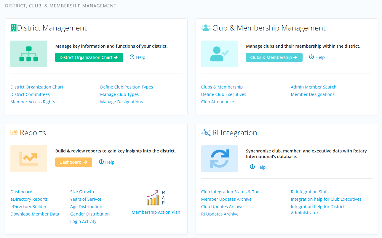Open Help text in Reports card
Viewport: 382px width, 238px height.
tap(110, 162)
